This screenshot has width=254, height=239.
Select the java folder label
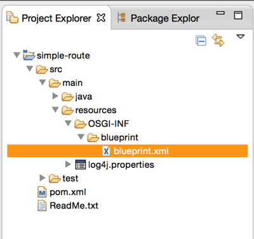click(x=84, y=97)
